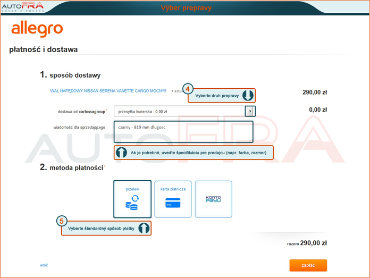The width and height of the screenshot is (370, 278).
Task: Click the allegro logo
Action: tap(37, 29)
